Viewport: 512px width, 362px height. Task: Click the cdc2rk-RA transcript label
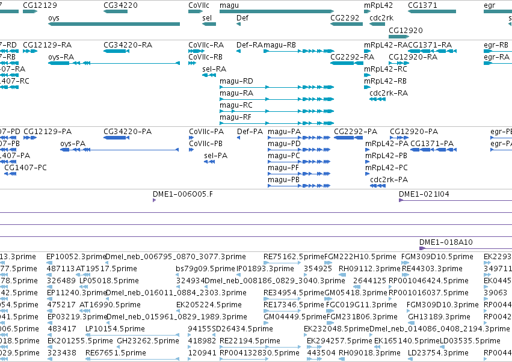click(x=389, y=93)
